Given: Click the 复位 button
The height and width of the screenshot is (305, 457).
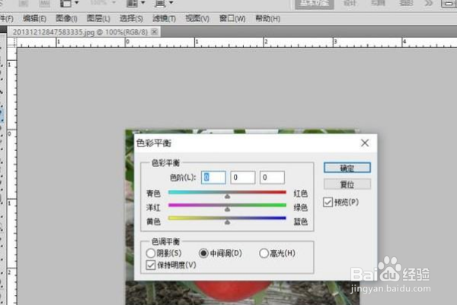Looking at the screenshot, I should coord(347,185).
